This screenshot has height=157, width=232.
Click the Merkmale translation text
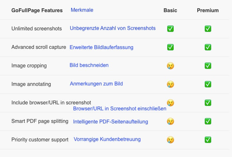82,10
